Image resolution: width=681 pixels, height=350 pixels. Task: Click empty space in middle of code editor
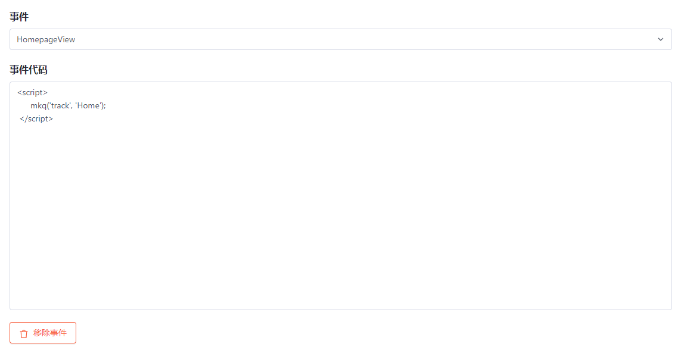tap(341, 195)
